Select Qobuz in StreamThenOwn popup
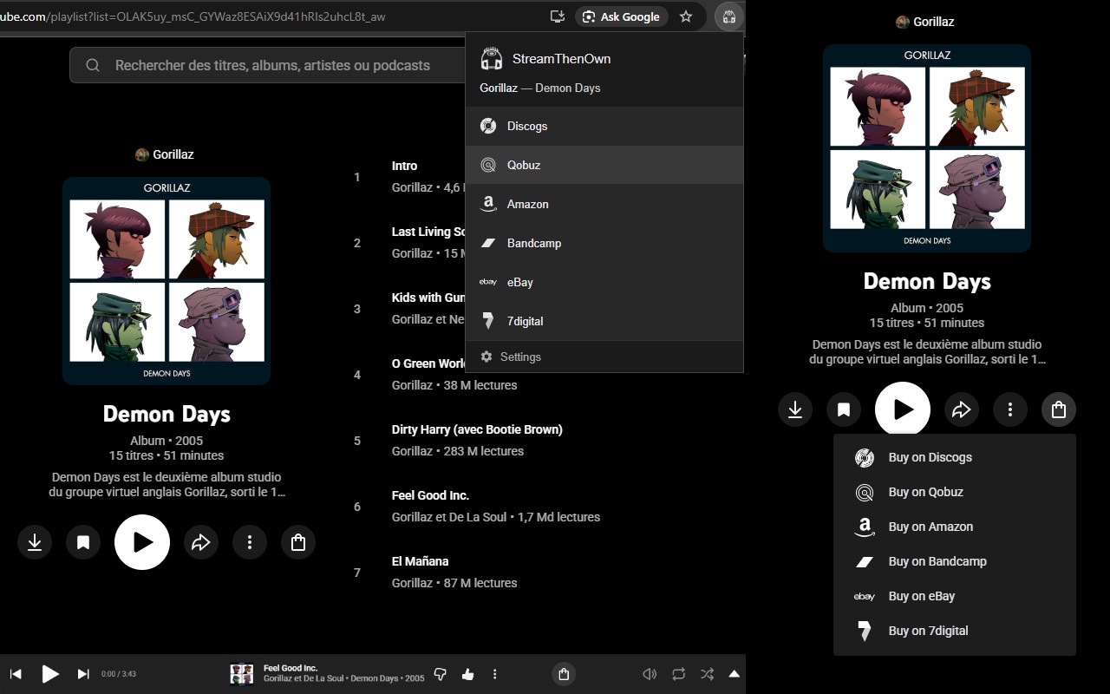Viewport: 1110px width, 694px height. [604, 165]
